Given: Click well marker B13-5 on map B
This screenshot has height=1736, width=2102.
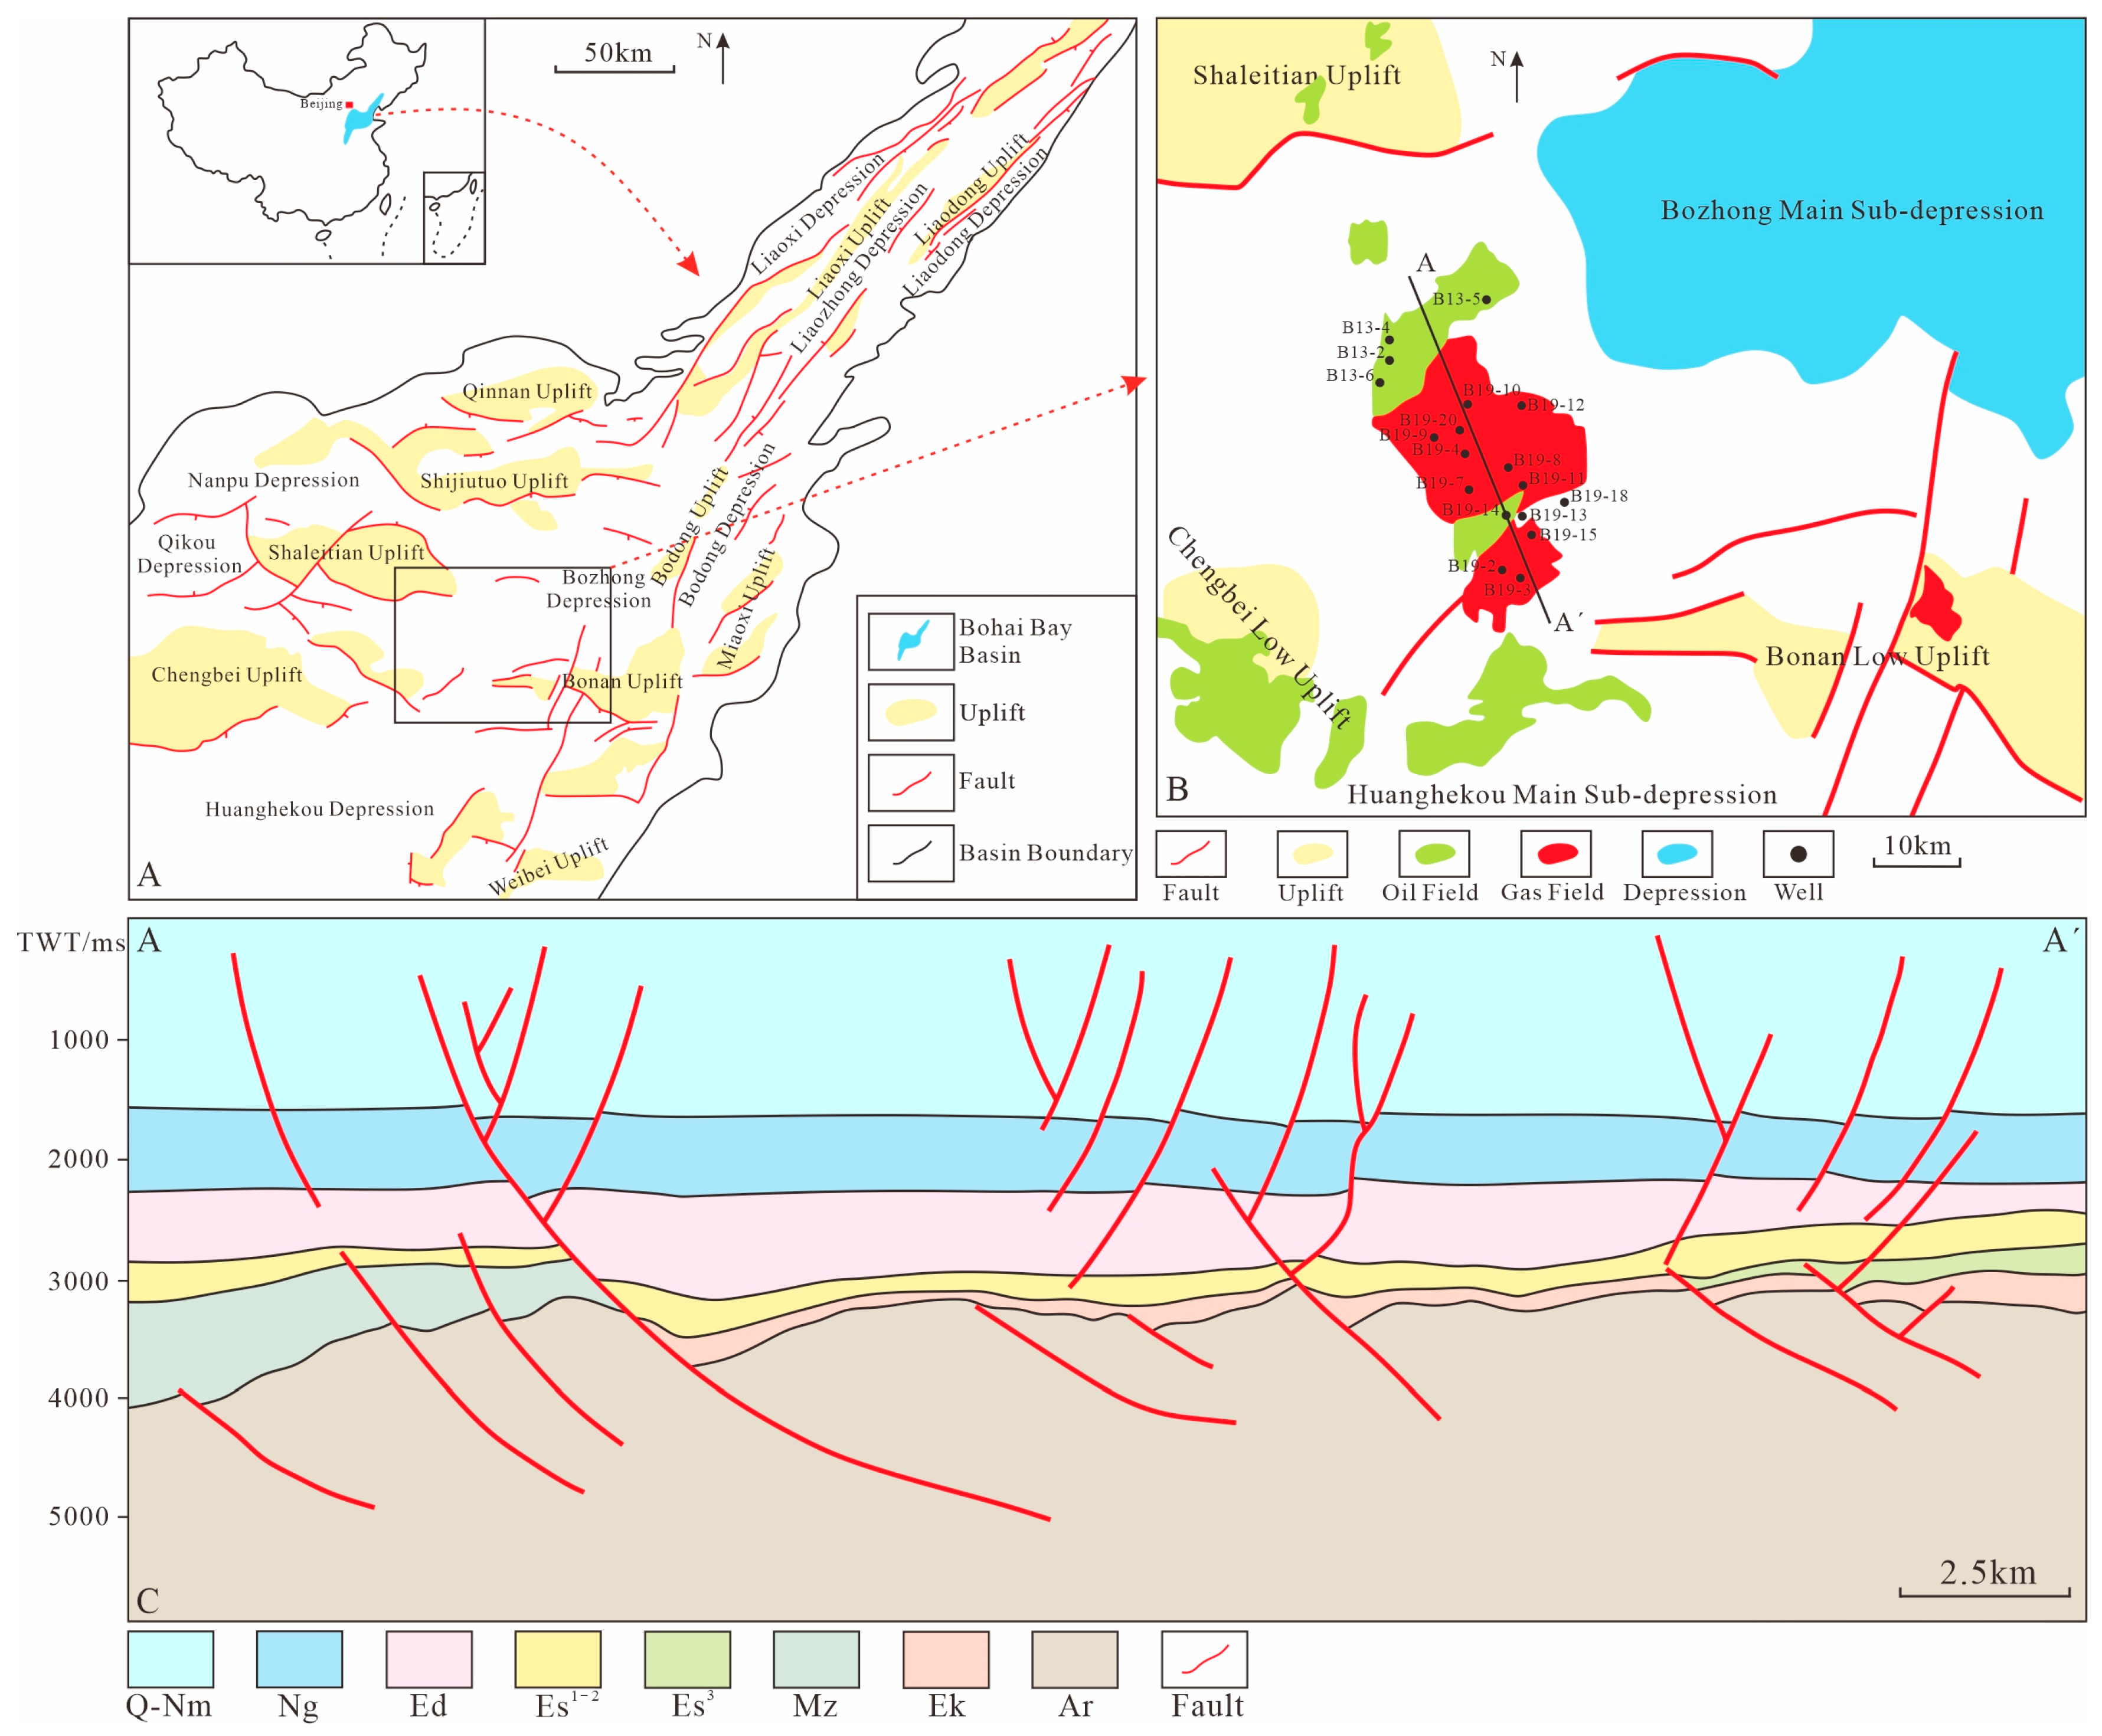Looking at the screenshot, I should [x=1486, y=299].
